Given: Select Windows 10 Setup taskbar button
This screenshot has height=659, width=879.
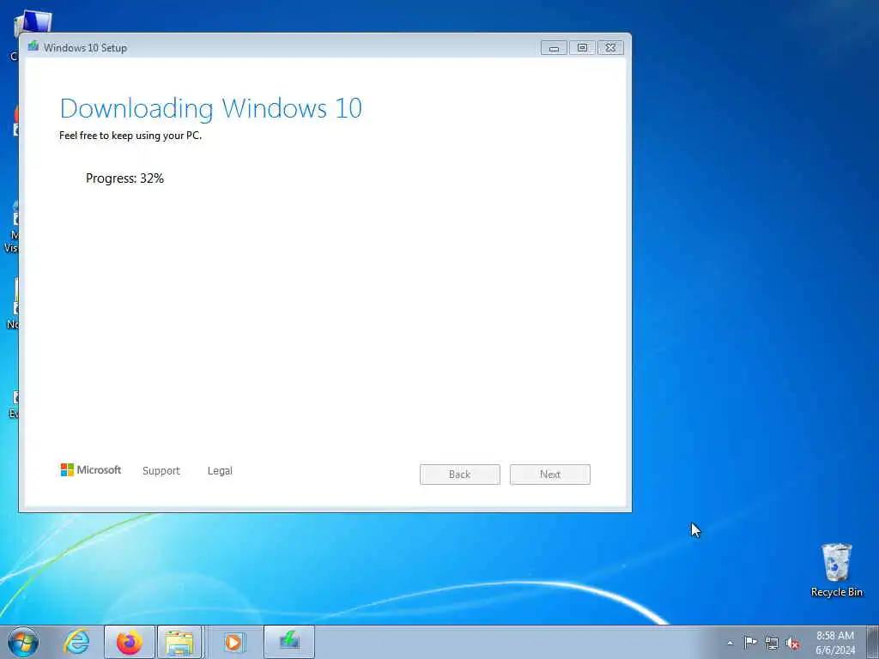Looking at the screenshot, I should point(289,642).
